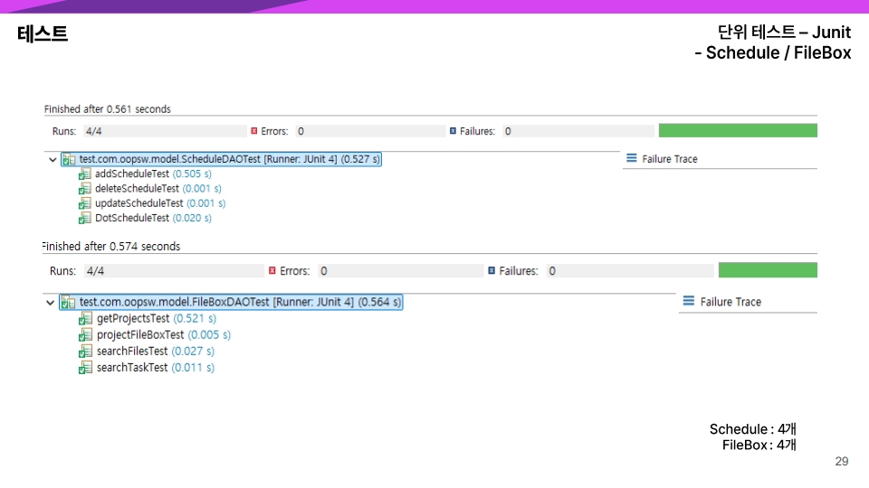Click the upper Failure Trace lines icon

(631, 158)
